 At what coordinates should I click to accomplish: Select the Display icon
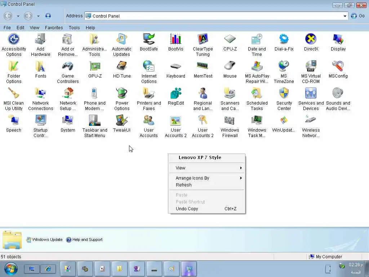[x=338, y=39]
